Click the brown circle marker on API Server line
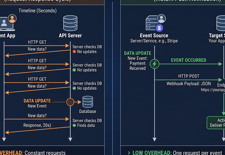225x155 pixels. coord(70,102)
